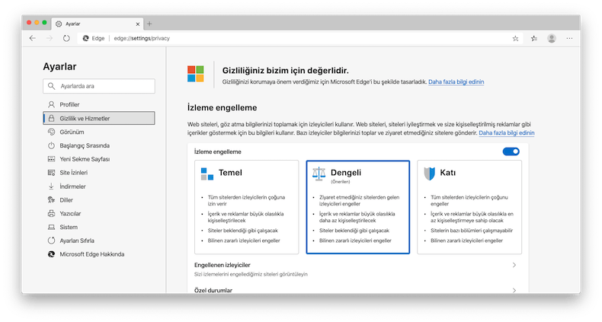
Task: Expand the Özel durumlar row
Action: click(514, 290)
